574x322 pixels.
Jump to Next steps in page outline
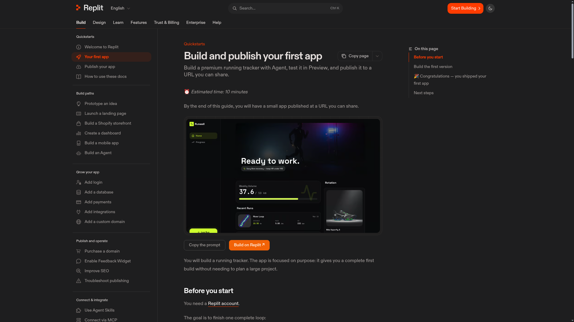point(424,93)
